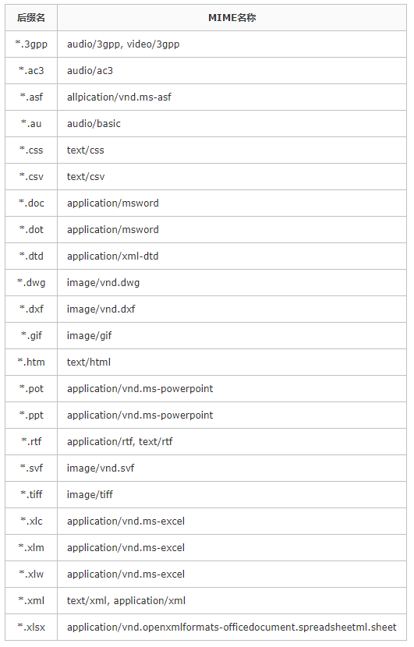Click the 后缀名 column header

pyautogui.click(x=31, y=18)
